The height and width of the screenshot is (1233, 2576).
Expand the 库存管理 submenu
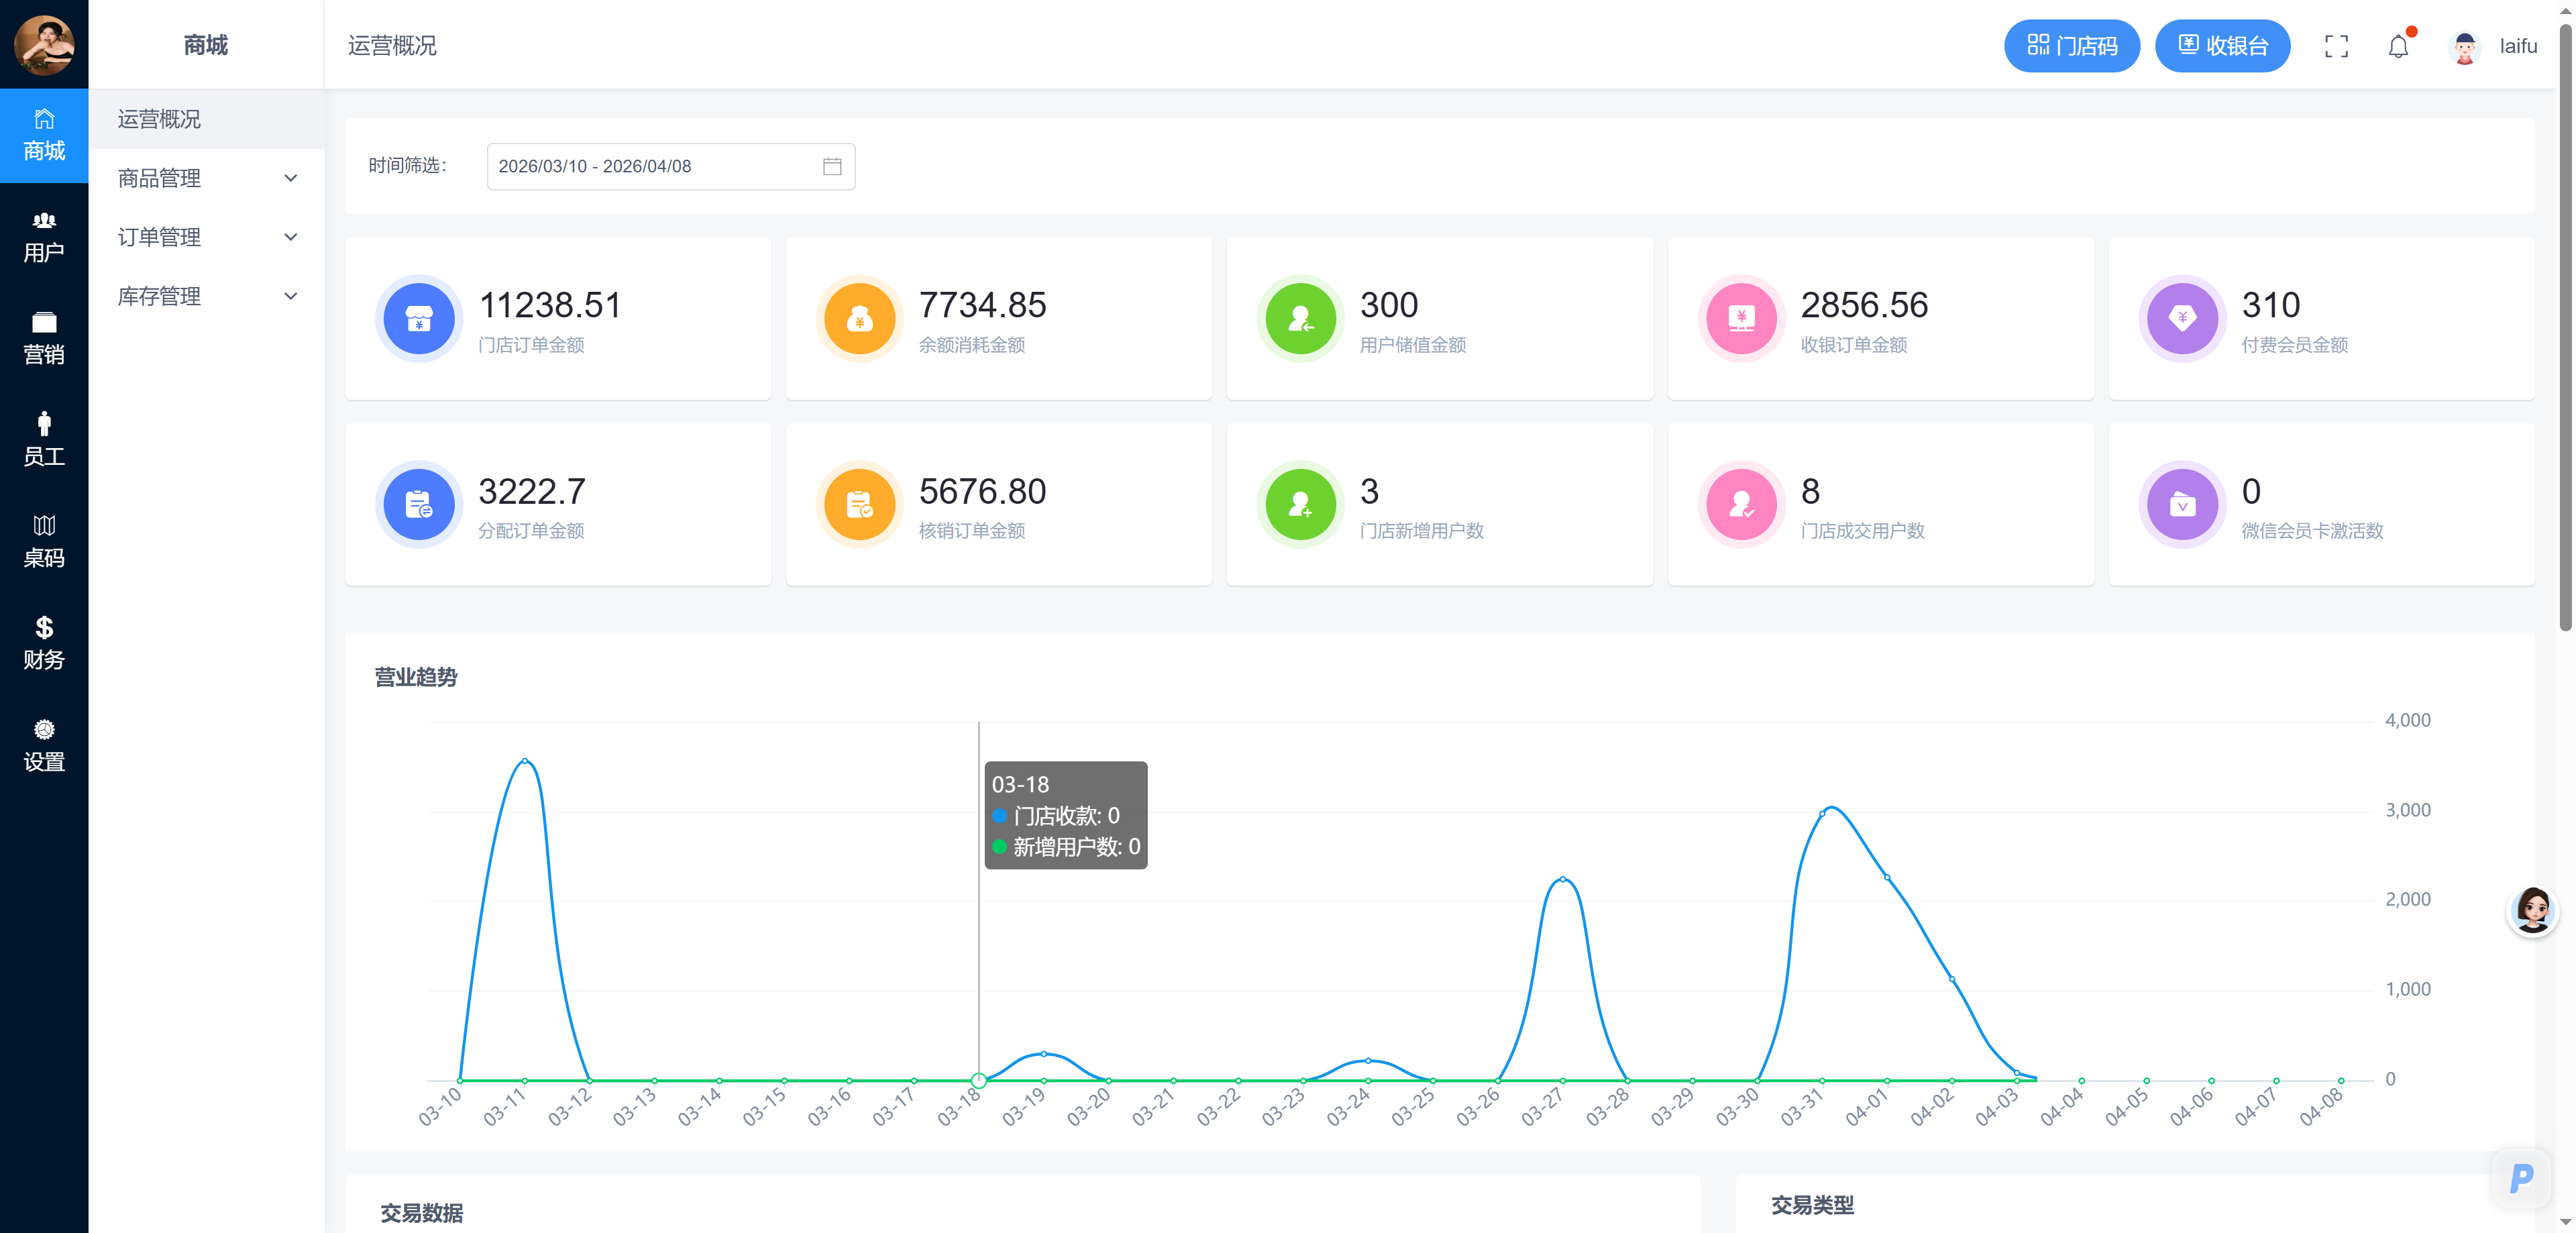coord(207,296)
